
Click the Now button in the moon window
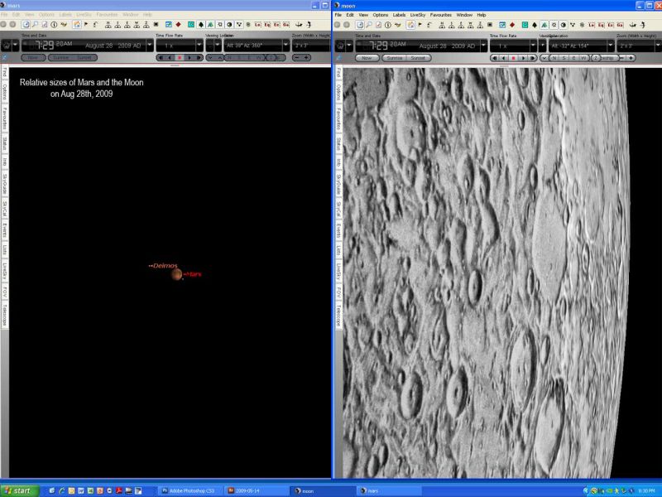coord(367,58)
